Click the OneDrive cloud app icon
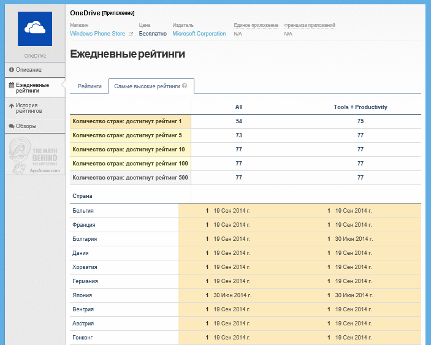This screenshot has height=345, width=431. 35,29
